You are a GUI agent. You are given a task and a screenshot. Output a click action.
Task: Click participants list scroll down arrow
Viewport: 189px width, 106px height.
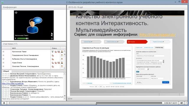click(x=65, y=68)
